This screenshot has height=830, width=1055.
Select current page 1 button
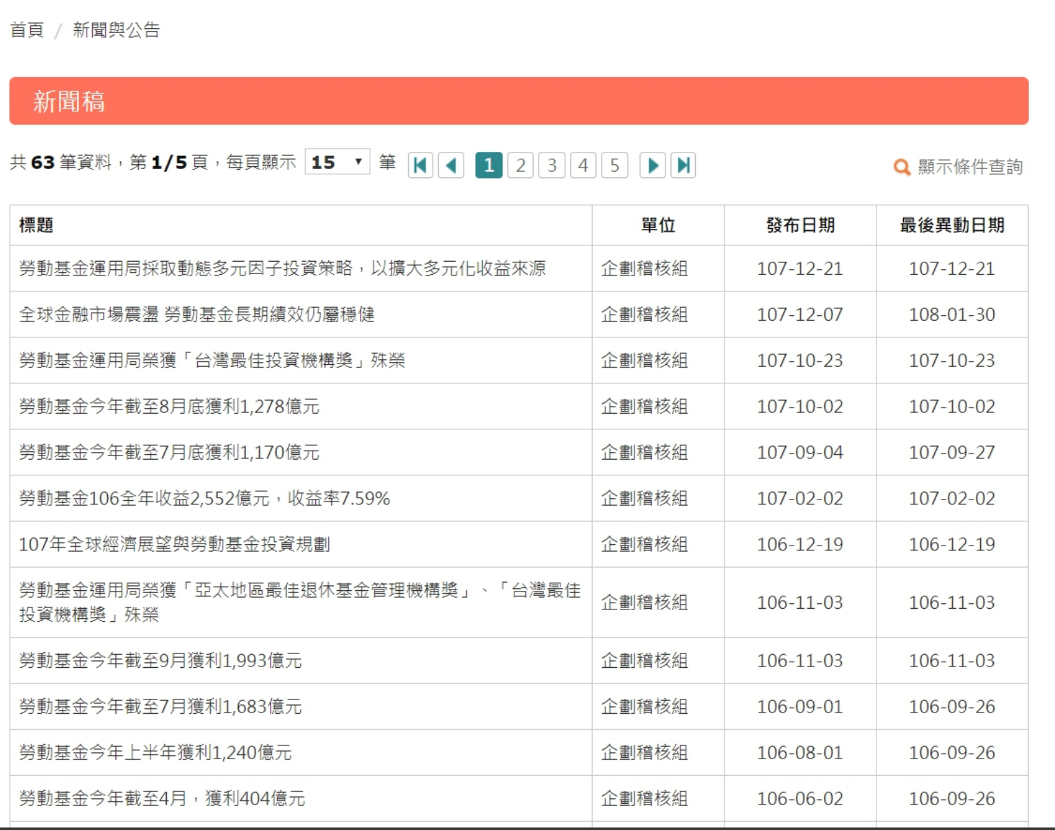pos(489,166)
